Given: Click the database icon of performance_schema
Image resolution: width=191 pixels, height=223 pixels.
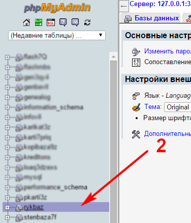Looking at the screenshot, I should tap(19, 188).
